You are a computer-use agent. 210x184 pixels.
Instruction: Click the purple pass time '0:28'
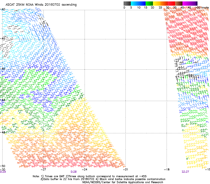coord(73,172)
